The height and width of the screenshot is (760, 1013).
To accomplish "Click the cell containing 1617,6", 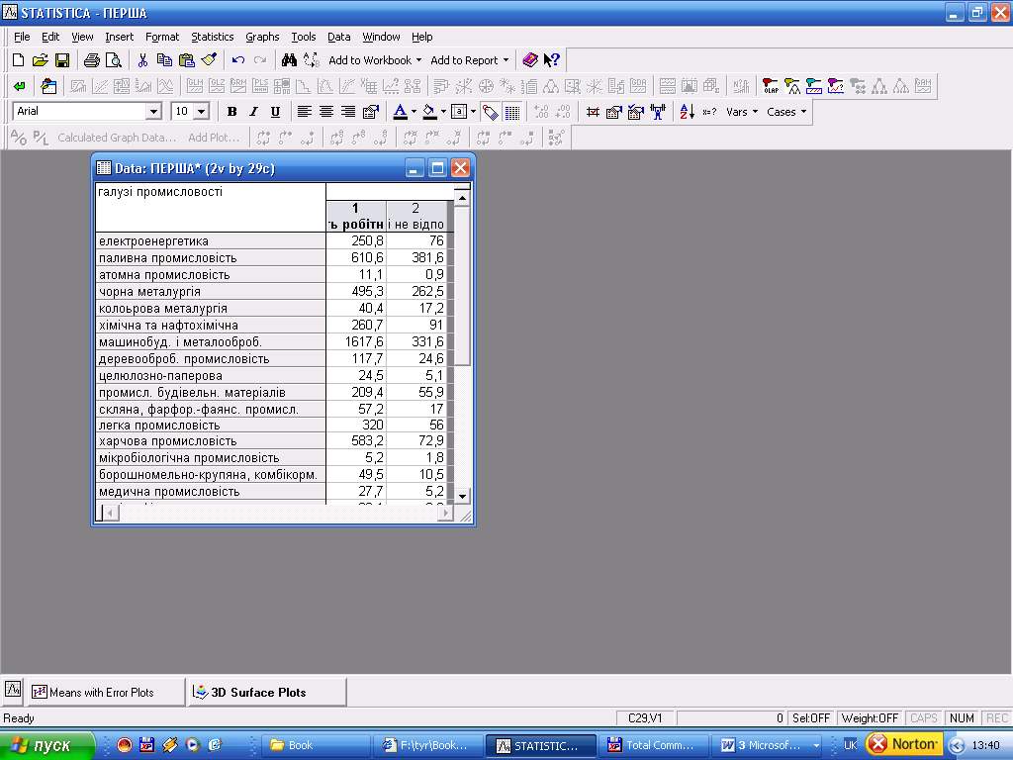I will (356, 341).
